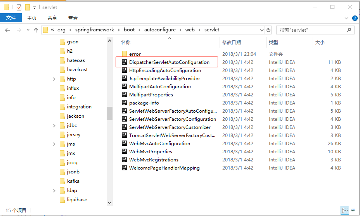Click the Forward navigation arrow
The width and height of the screenshot is (360, 216).
(19, 30)
